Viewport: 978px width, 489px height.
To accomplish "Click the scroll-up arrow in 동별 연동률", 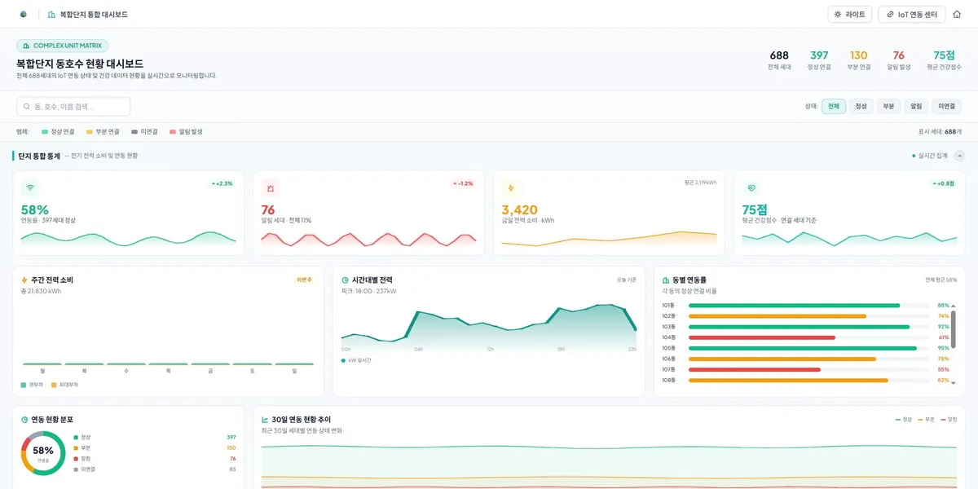I will pyautogui.click(x=953, y=306).
